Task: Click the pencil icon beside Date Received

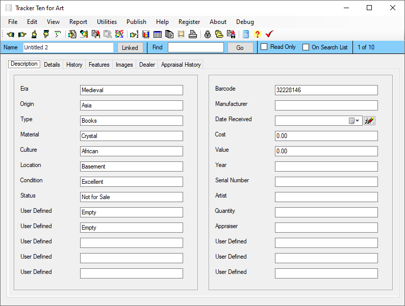Action: point(369,121)
